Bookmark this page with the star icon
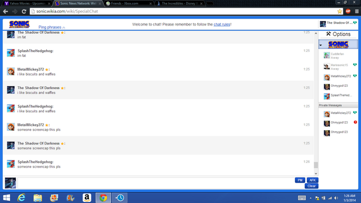 pos(340,11)
